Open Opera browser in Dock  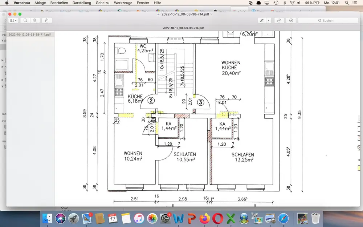click(x=217, y=218)
